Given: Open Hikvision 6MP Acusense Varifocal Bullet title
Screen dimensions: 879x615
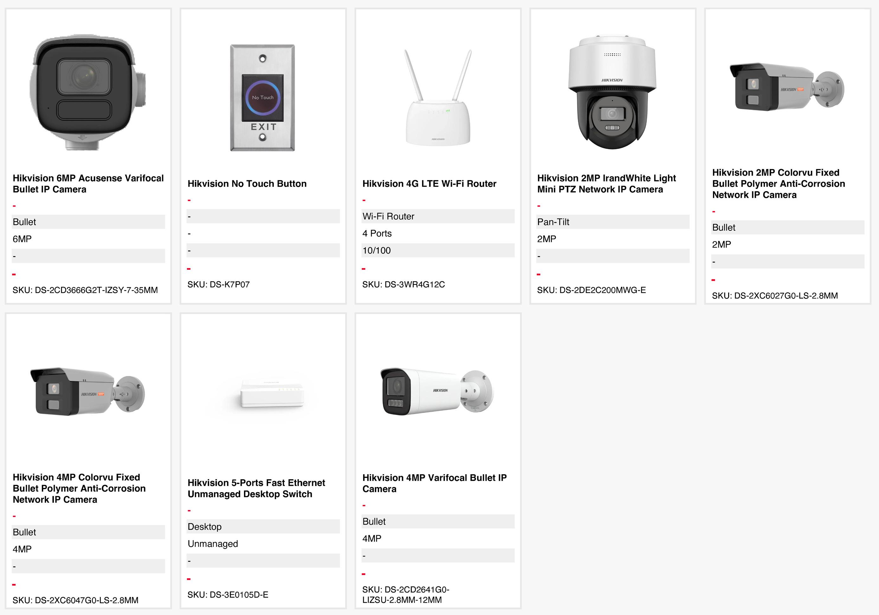Looking at the screenshot, I should (88, 184).
